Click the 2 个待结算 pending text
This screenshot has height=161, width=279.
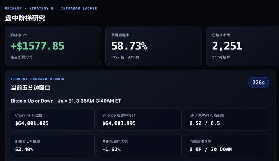click(x=221, y=57)
